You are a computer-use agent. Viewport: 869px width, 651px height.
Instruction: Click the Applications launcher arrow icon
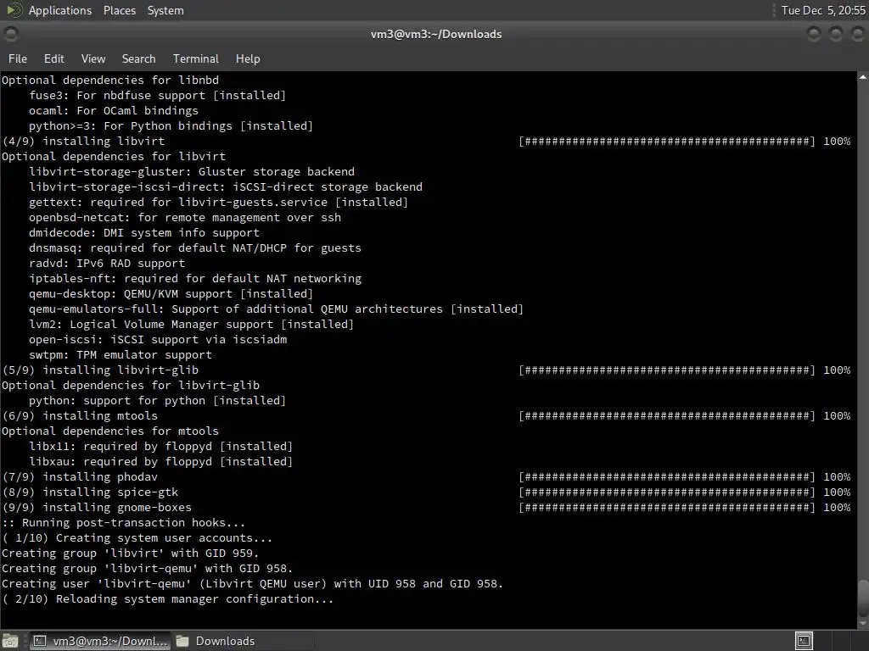pyautogui.click(x=14, y=10)
